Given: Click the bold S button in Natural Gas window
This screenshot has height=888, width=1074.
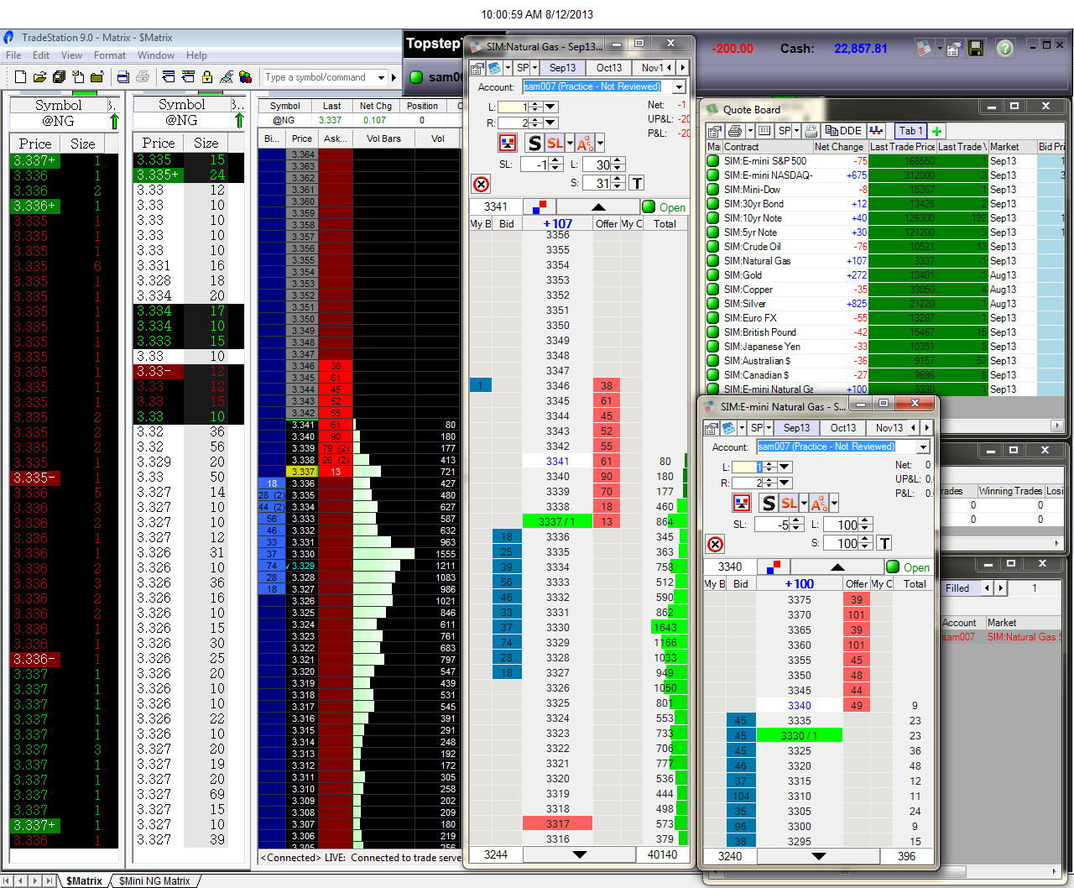Looking at the screenshot, I should point(534,143).
